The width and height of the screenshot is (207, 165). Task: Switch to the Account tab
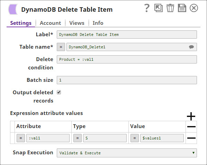coord(51,23)
